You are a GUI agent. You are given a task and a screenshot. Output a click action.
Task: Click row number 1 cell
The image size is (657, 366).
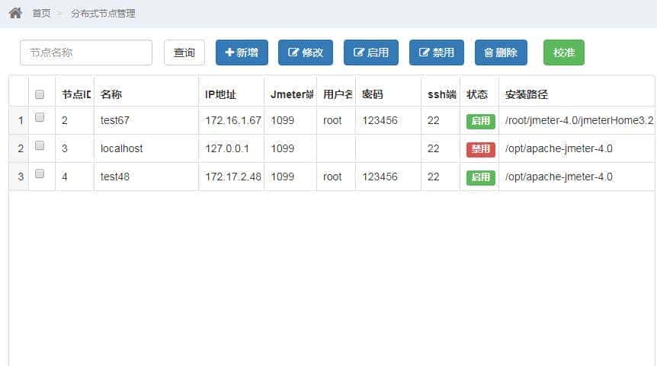click(21, 120)
